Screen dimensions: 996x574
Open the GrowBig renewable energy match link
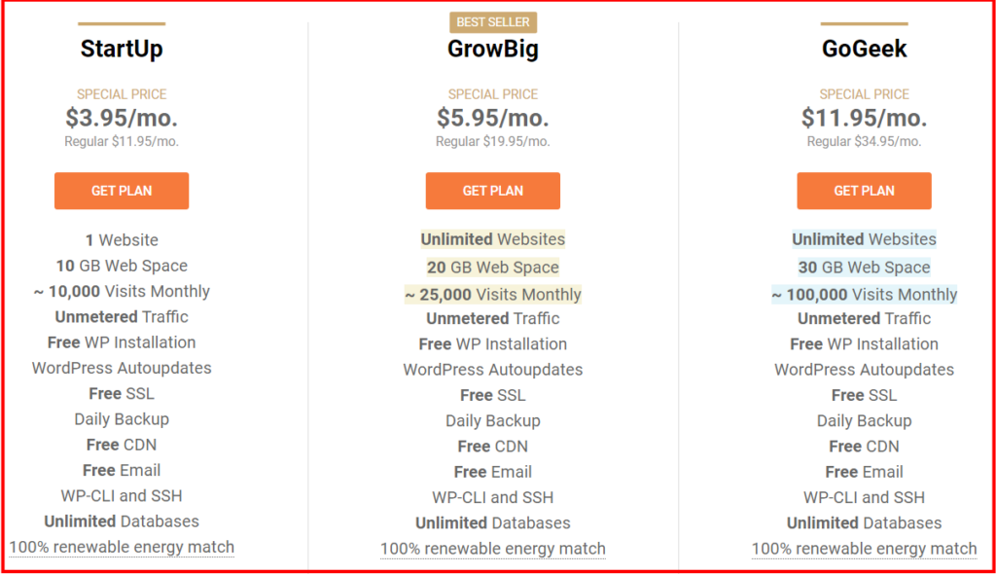492,548
